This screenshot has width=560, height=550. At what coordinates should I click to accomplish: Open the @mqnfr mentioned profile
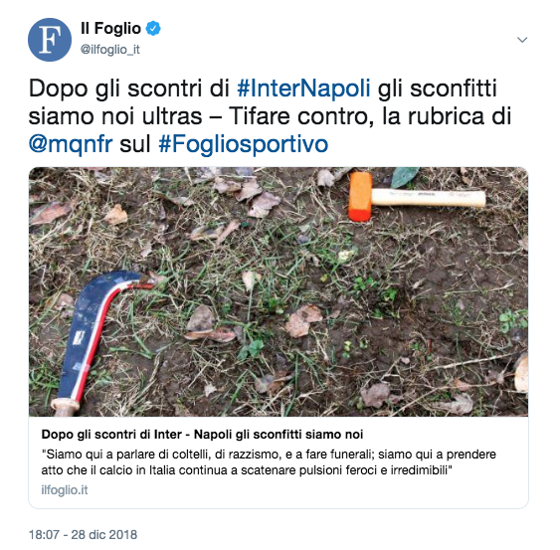(71, 144)
